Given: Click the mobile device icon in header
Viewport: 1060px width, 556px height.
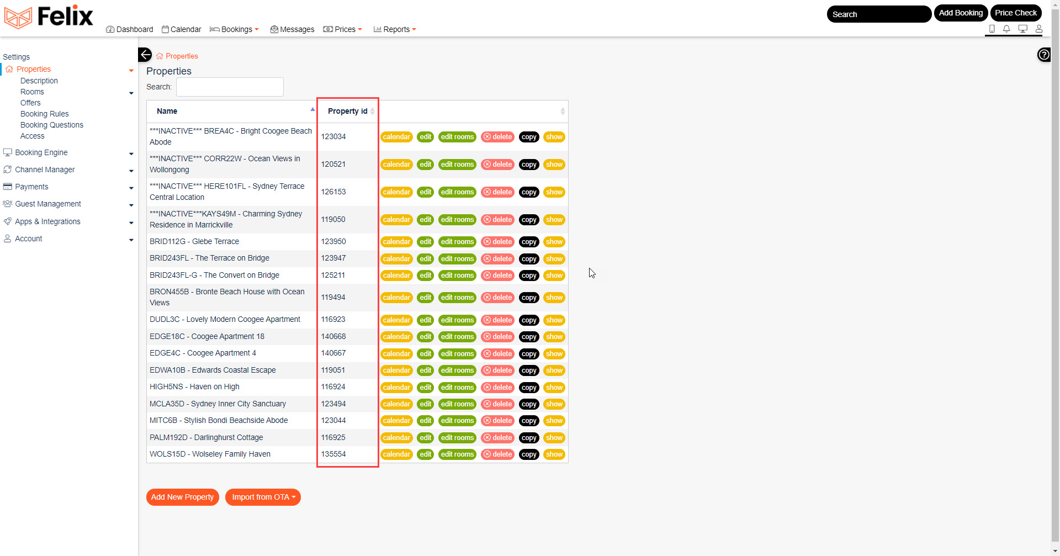Looking at the screenshot, I should point(992,29).
